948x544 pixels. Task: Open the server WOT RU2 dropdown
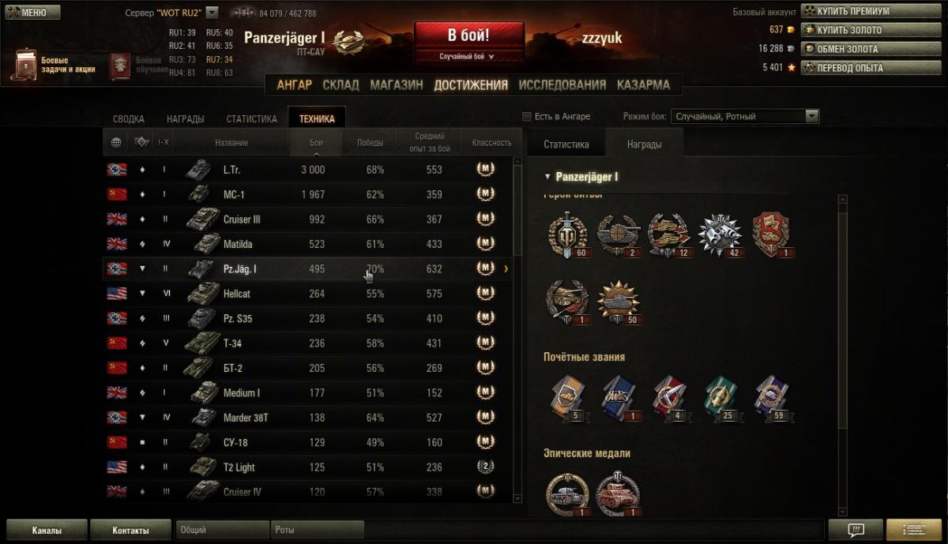(212, 13)
